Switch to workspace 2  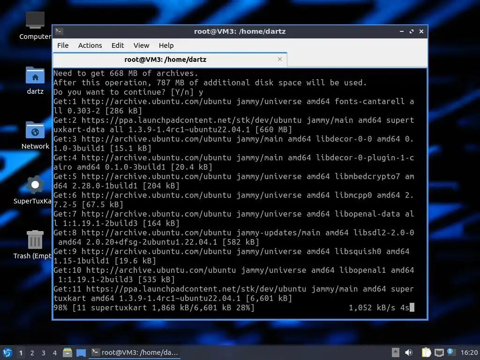point(32,353)
